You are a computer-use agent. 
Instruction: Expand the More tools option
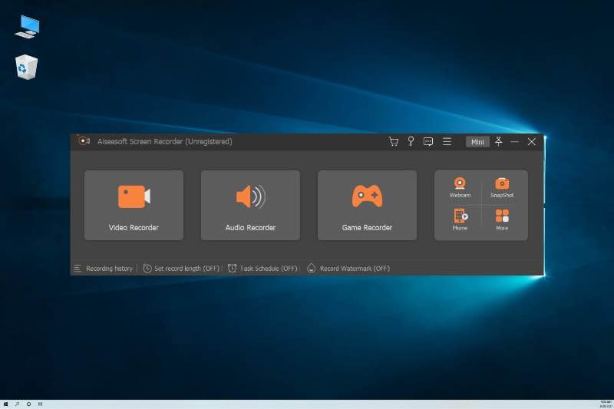tap(502, 219)
